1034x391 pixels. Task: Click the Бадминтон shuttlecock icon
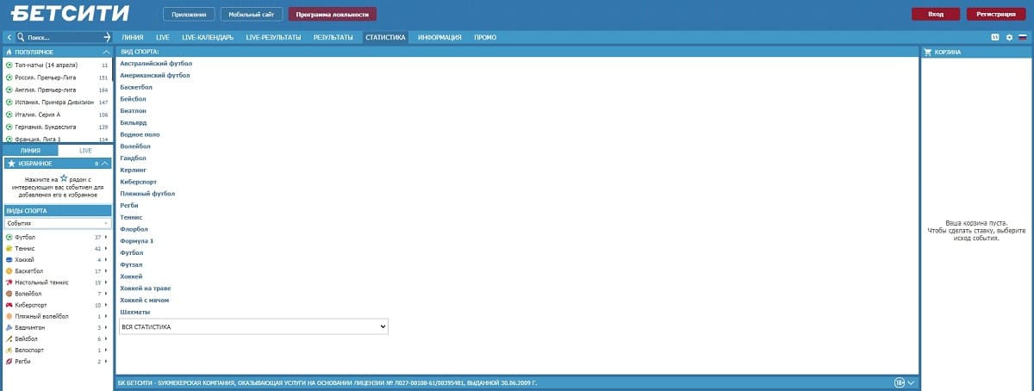(x=9, y=327)
